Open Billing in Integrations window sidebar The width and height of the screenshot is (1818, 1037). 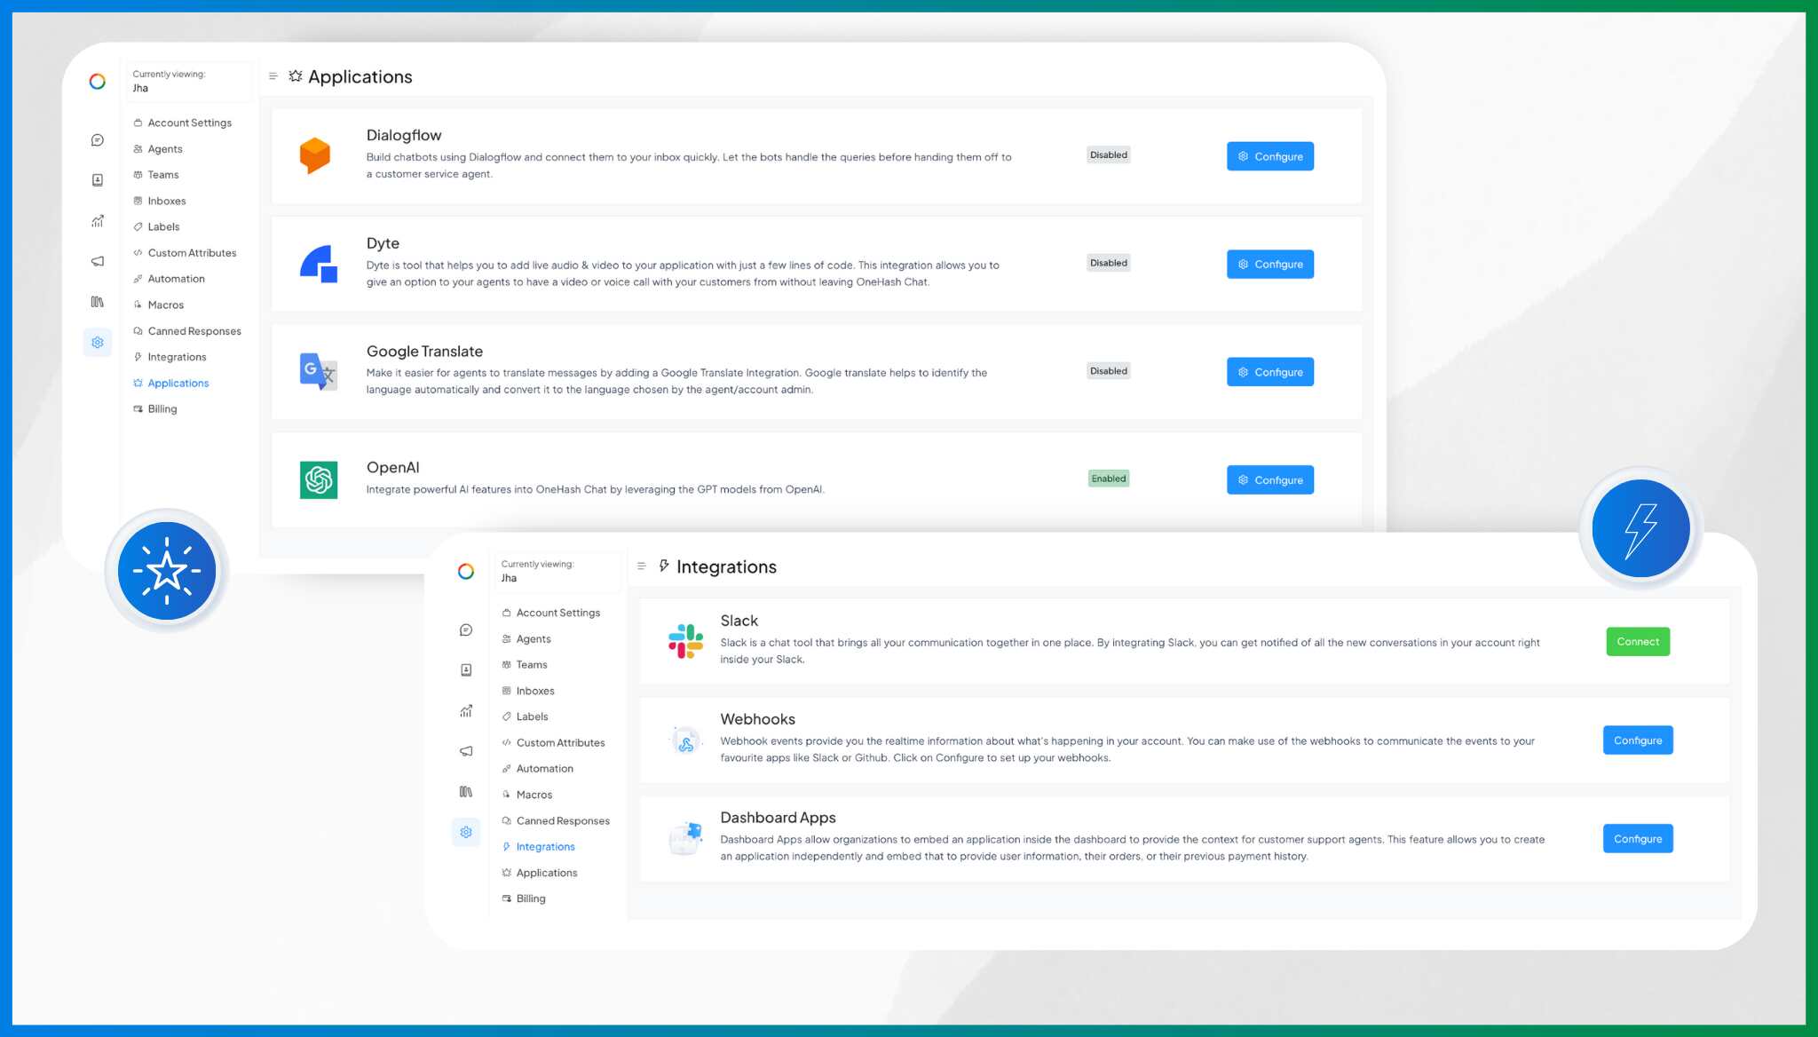click(524, 899)
